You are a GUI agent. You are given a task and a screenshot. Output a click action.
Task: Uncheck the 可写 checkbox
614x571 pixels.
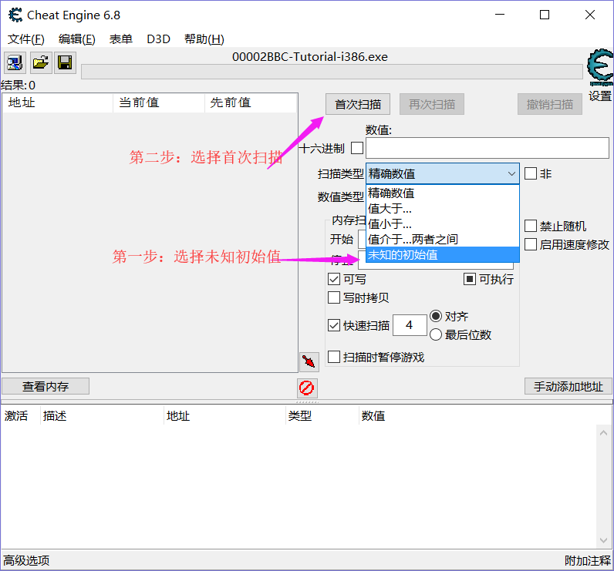pyautogui.click(x=334, y=279)
